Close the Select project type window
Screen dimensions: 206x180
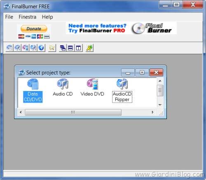tap(156, 72)
